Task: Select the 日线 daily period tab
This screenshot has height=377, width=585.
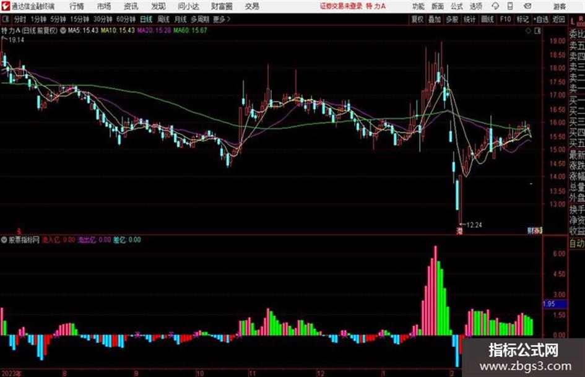Action: (146, 19)
